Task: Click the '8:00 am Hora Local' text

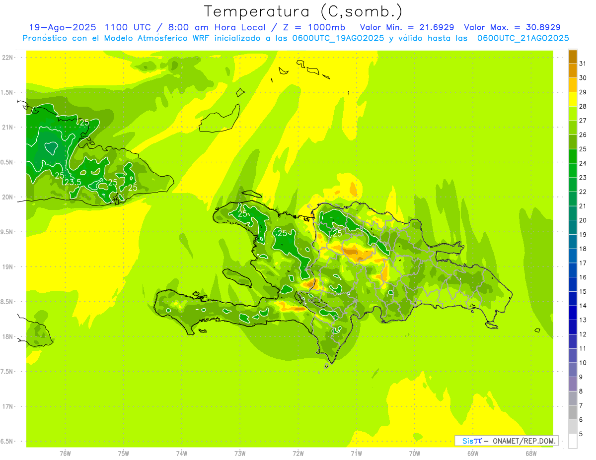Action: tap(216, 27)
